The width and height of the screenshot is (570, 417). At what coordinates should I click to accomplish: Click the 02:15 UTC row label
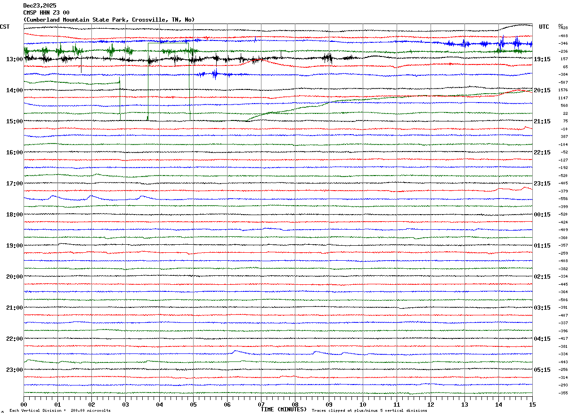point(542,277)
